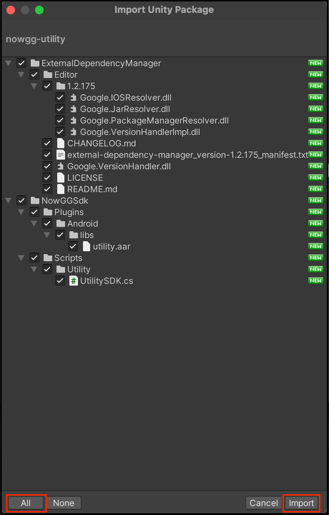The width and height of the screenshot is (329, 515).
Task: Select the Google.VersionHandlerImpl.dll plugin icon
Action: click(73, 132)
